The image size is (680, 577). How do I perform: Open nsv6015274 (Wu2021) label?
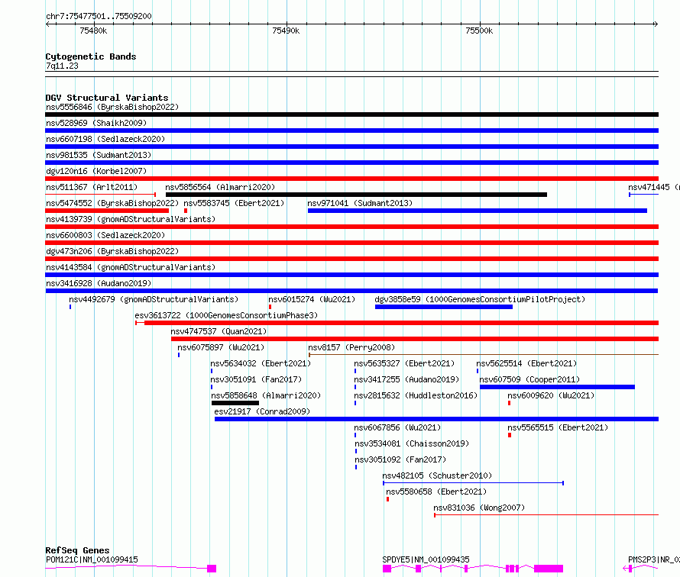[x=312, y=299]
